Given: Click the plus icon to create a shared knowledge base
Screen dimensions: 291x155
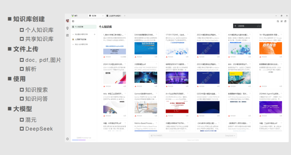Looking at the screenshot, I should click(x=95, y=34).
